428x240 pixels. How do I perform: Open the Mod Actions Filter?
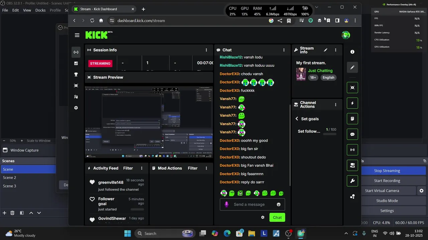(193, 168)
